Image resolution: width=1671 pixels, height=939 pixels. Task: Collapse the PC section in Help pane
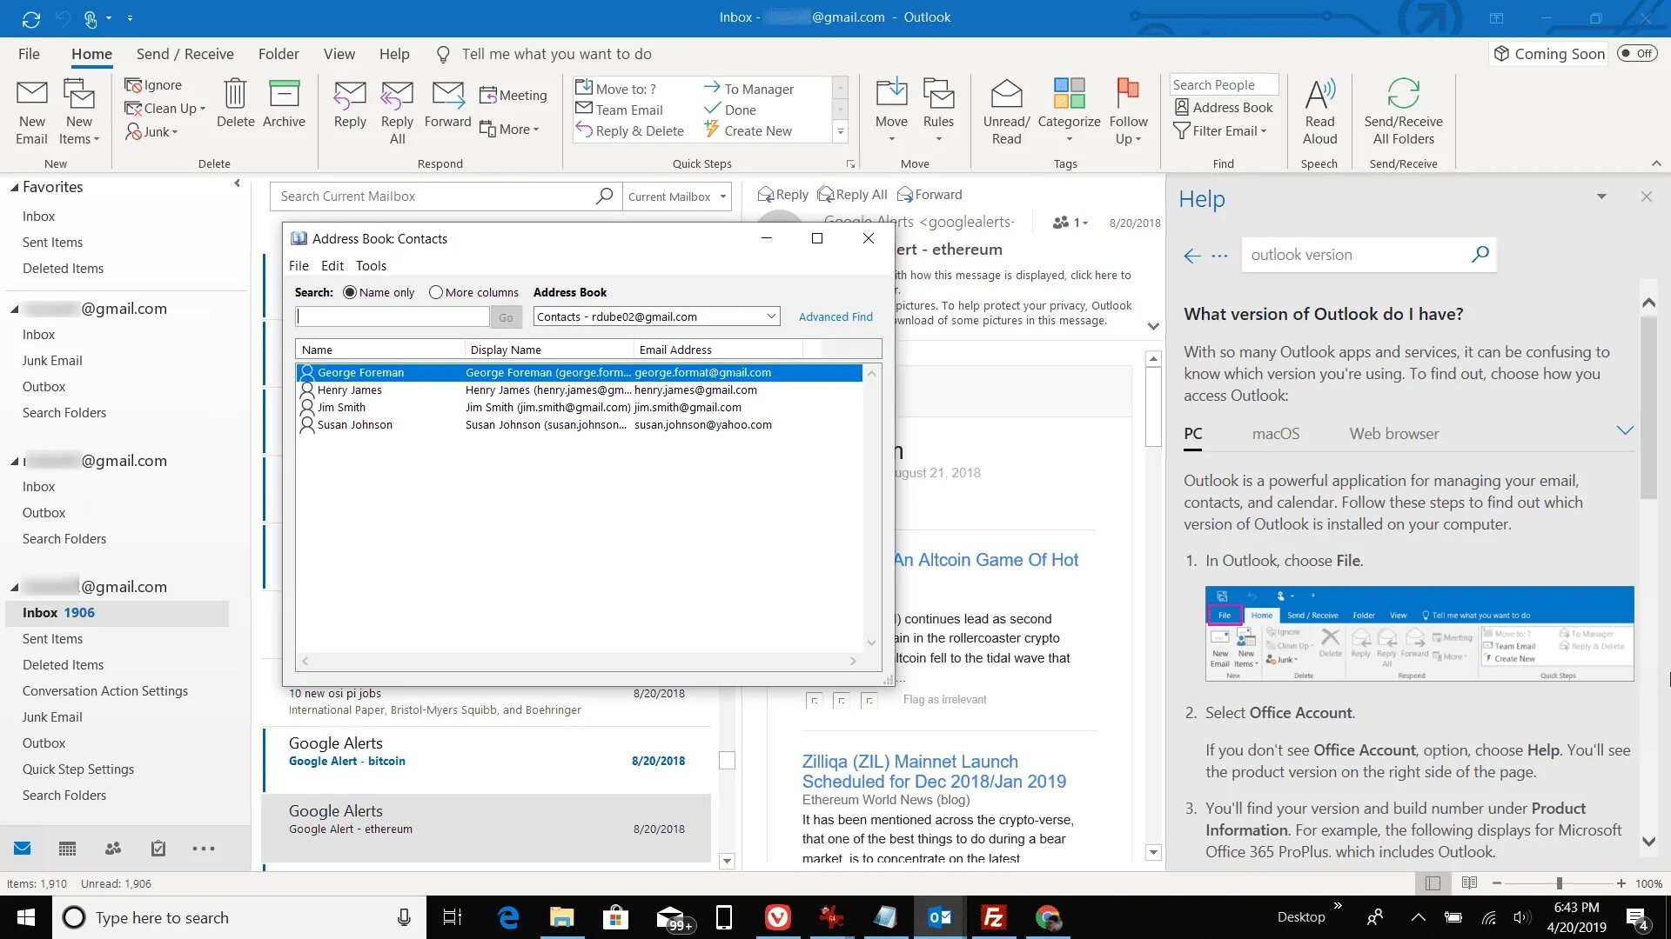pos(1625,430)
